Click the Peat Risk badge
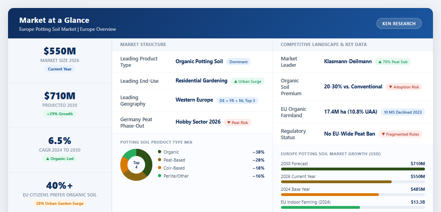This screenshot has width=441, height=212. click(x=237, y=122)
